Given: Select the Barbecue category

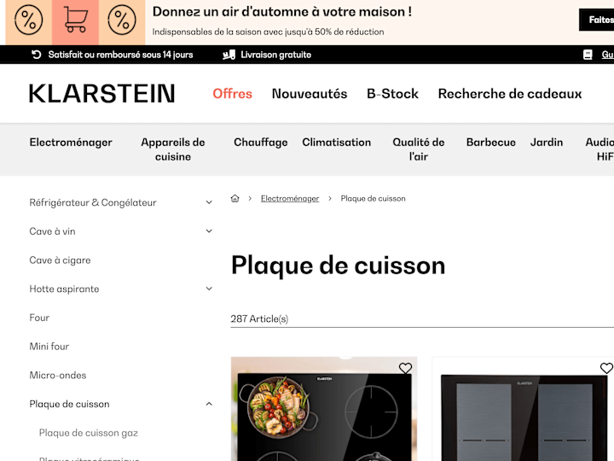Looking at the screenshot, I should click(x=490, y=143).
